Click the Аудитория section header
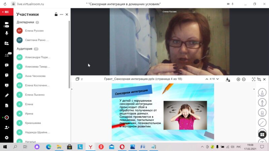 pos(24,49)
